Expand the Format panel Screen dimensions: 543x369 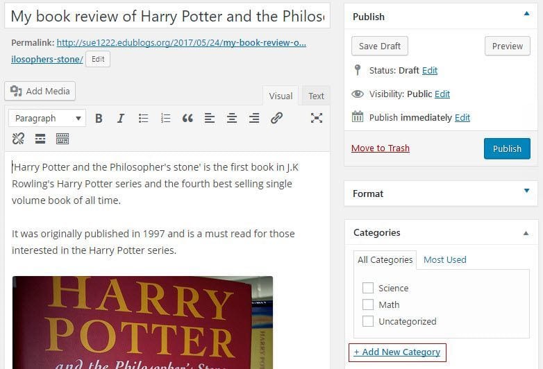(526, 191)
